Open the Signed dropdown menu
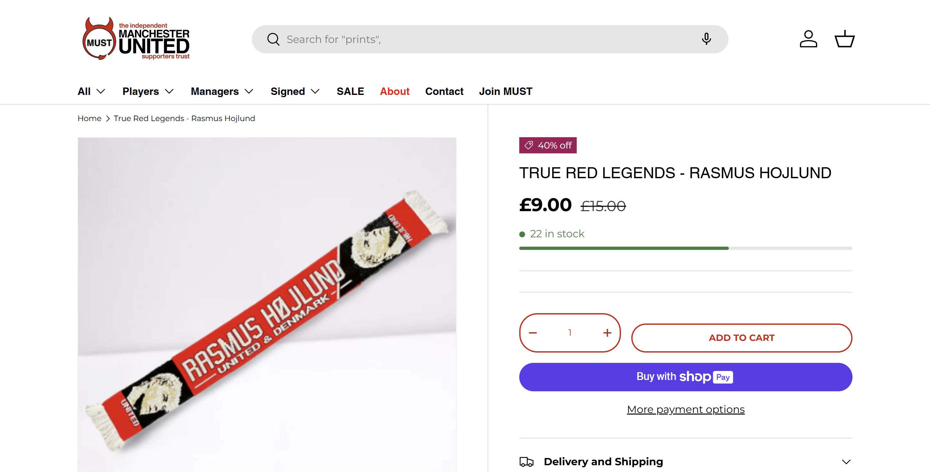The height and width of the screenshot is (472, 930). 295,91
